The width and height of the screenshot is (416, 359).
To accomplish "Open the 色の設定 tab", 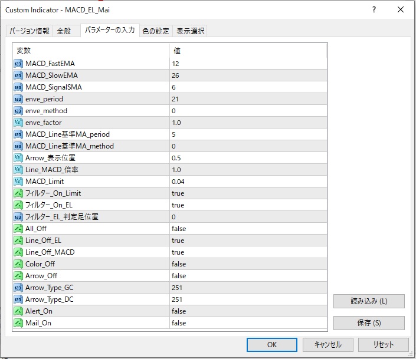I will pyautogui.click(x=156, y=31).
